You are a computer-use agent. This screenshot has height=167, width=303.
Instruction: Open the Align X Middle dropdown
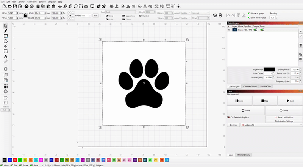185,13
